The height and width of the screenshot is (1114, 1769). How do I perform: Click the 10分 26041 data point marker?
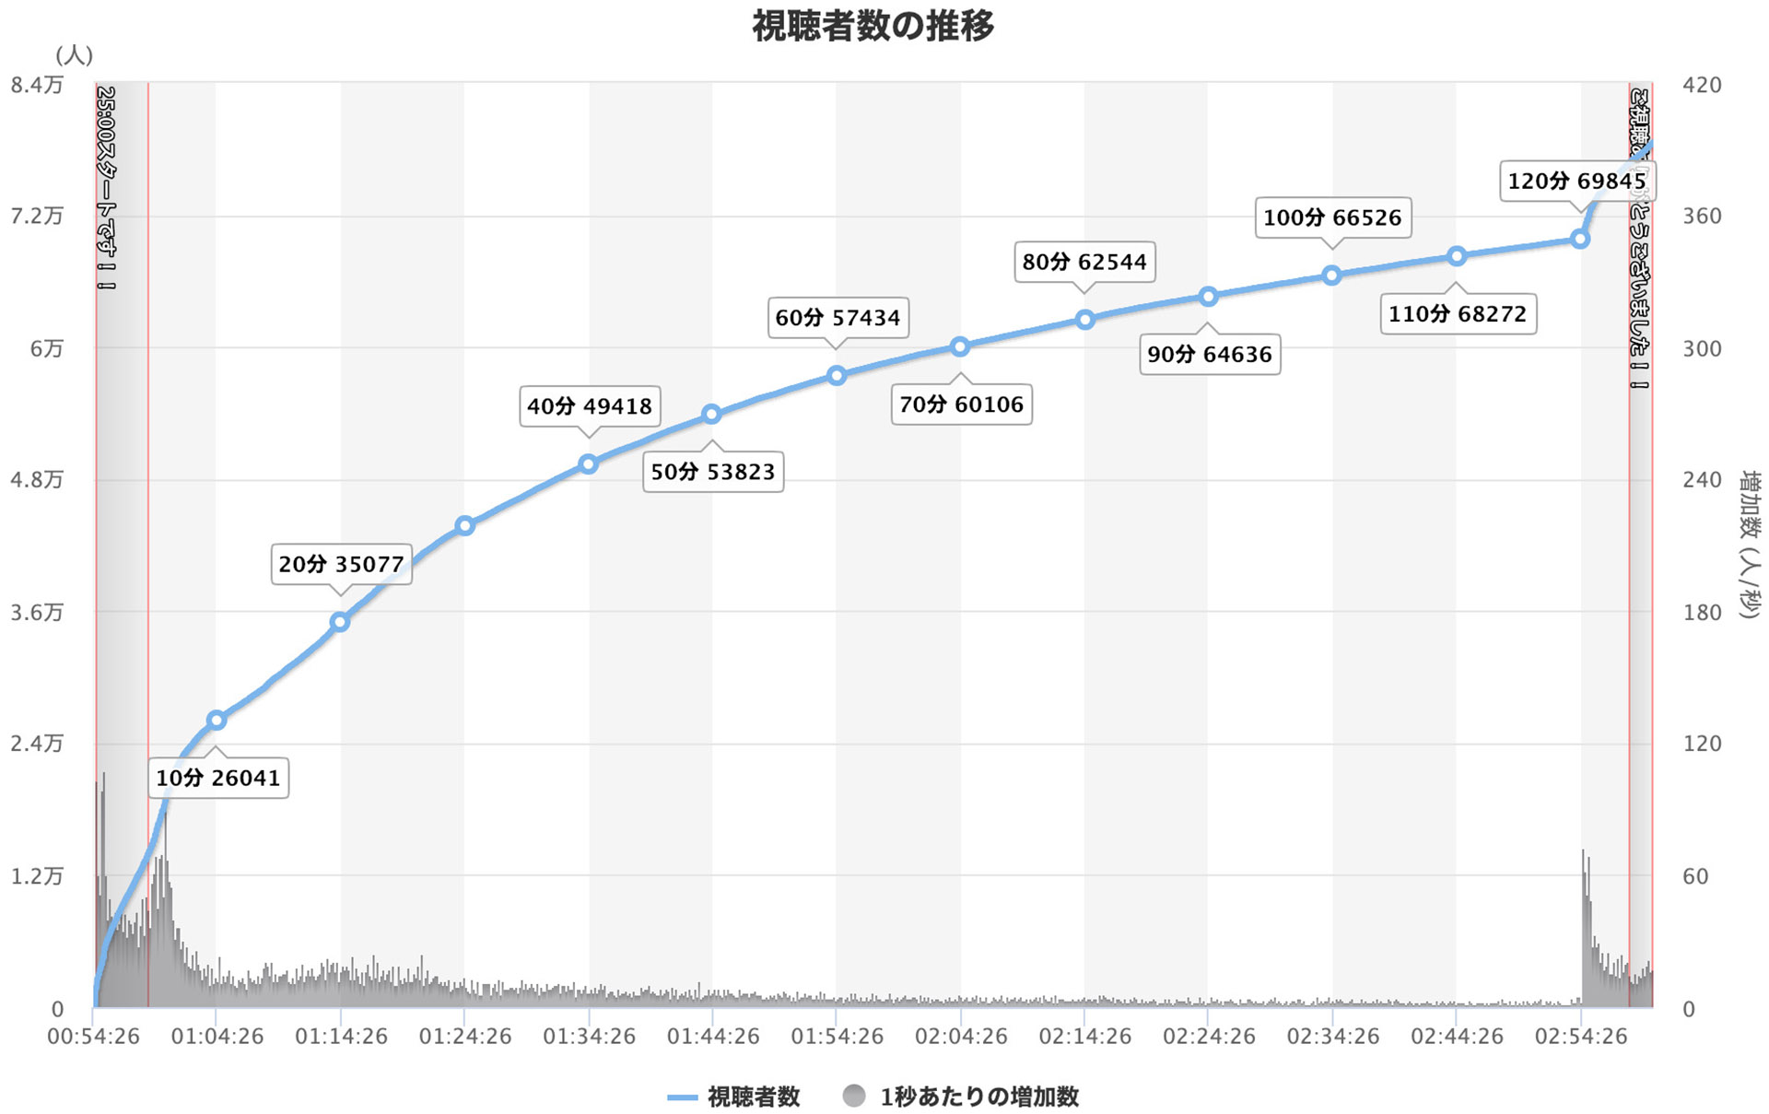click(217, 720)
